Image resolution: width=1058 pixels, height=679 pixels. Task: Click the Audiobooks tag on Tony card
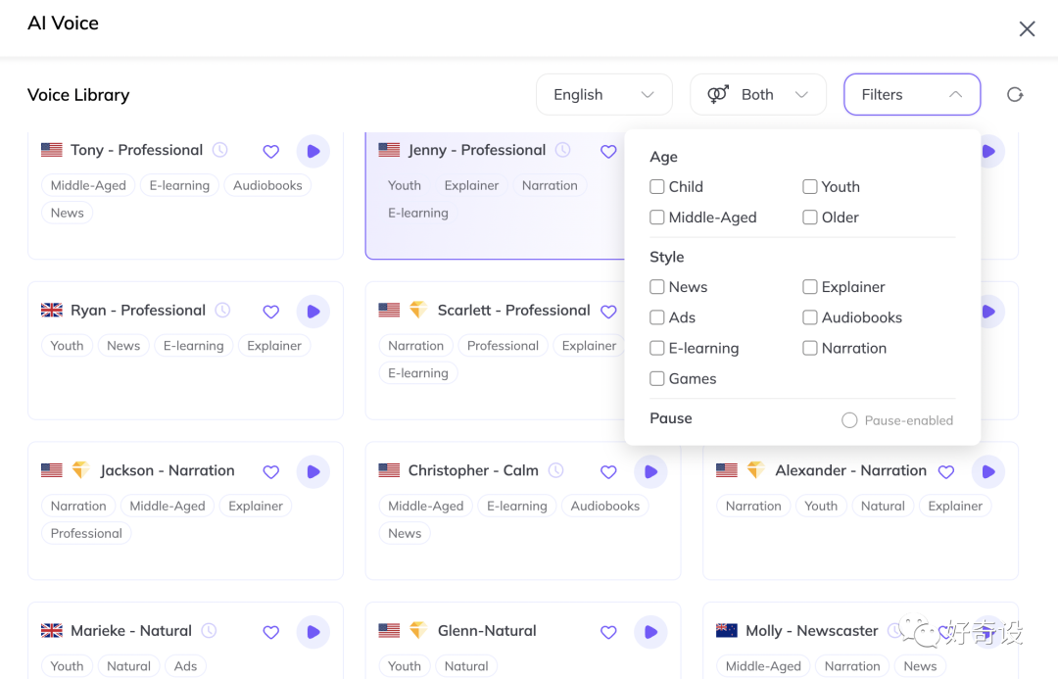pos(267,185)
